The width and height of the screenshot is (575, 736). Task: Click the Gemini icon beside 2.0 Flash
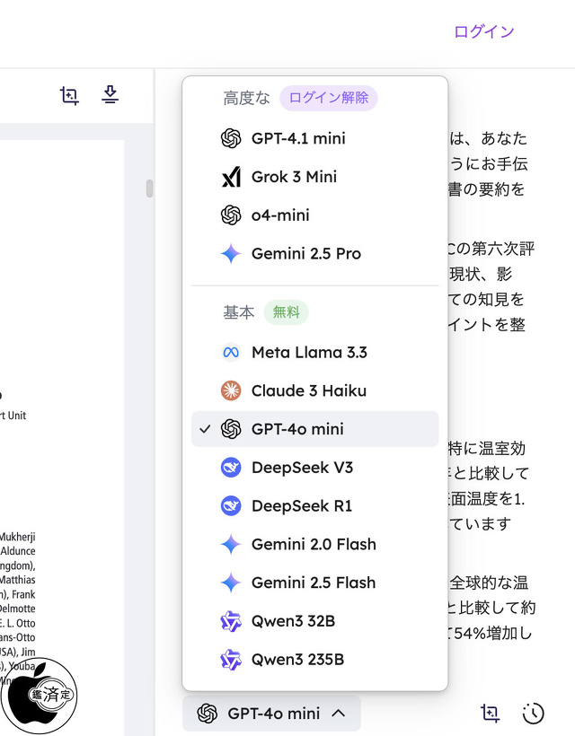231,545
